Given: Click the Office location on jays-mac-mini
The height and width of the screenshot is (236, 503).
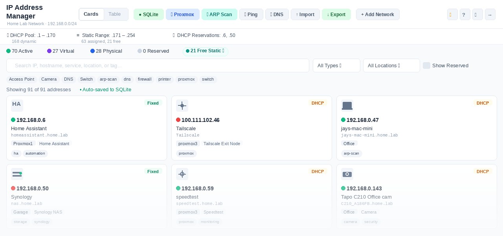Looking at the screenshot, I should 349,144.
